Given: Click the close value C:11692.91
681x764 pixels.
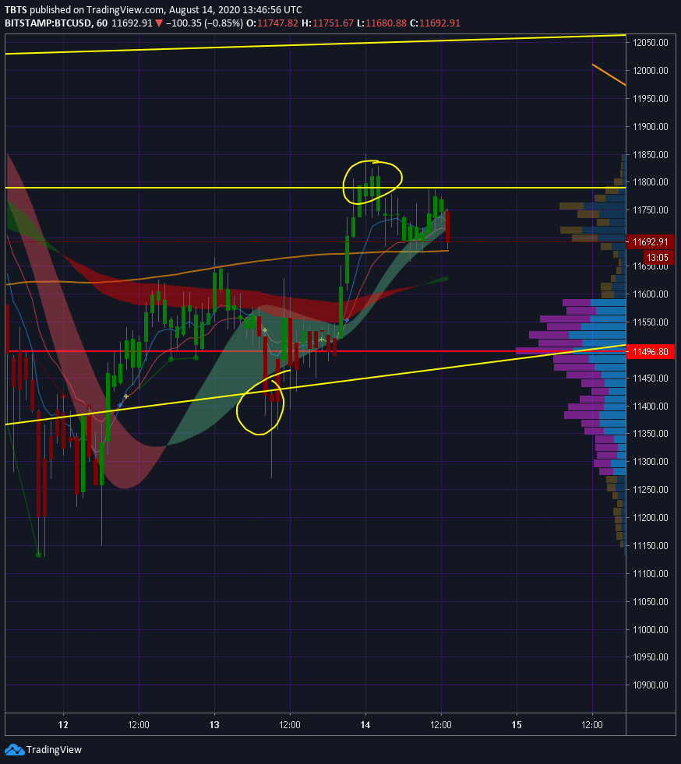Looking at the screenshot, I should point(435,23).
